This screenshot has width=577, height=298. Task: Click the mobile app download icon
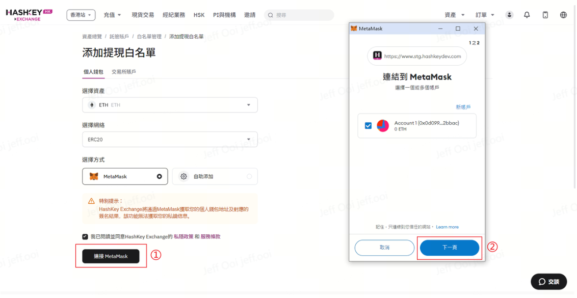(545, 15)
